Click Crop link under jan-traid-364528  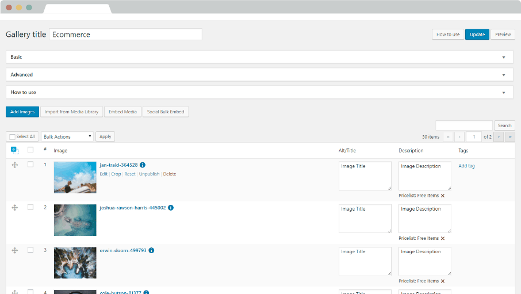click(x=116, y=174)
